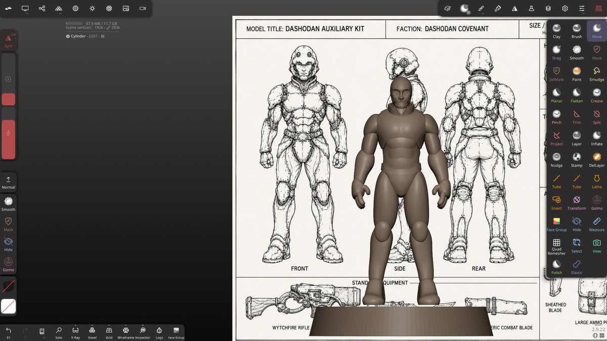Open the post-process aperture menu
607x341 pixels.
coord(109,9)
